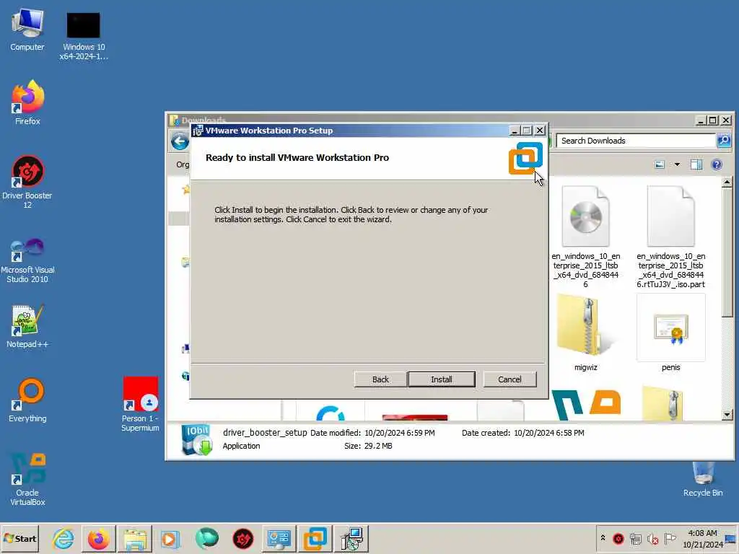Show hidden system tray icons
Viewport: 739px width, 554px height.
coord(603,538)
